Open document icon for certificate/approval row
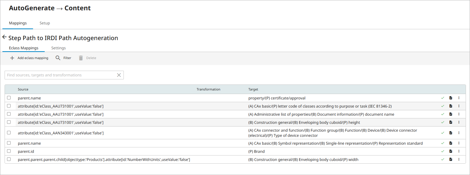The image size is (470, 175). [x=451, y=98]
